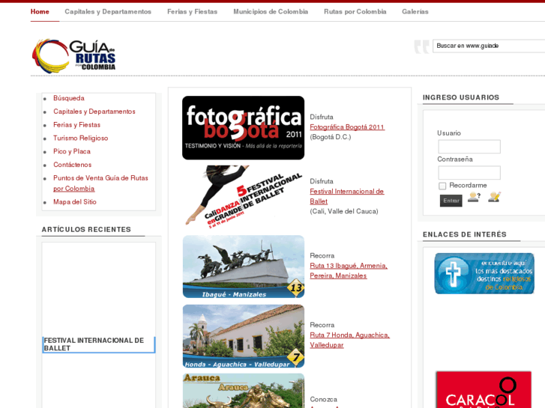This screenshot has width=545, height=408.
Task: Click the Contraseña input field
Action: pyautogui.click(x=469, y=173)
